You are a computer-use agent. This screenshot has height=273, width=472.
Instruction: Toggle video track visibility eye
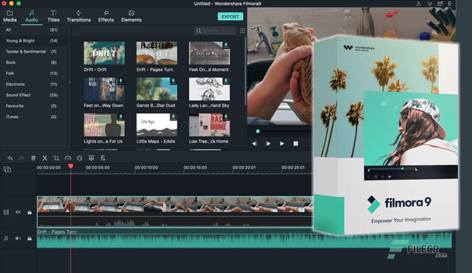click(18, 212)
